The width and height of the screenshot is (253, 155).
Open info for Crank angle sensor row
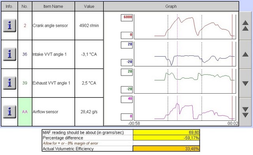(9, 26)
